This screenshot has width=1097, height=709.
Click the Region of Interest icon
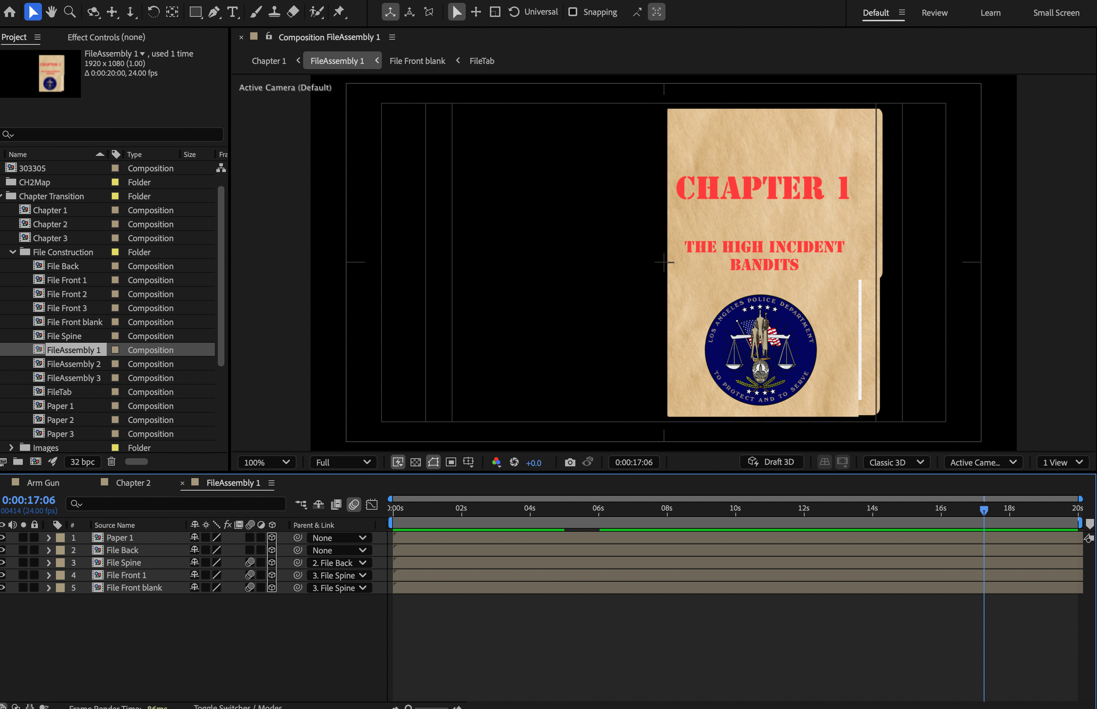pyautogui.click(x=451, y=462)
